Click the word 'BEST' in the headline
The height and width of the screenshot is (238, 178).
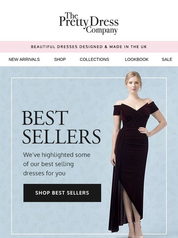click(x=45, y=118)
